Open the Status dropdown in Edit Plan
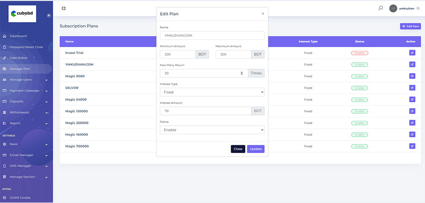 (212, 130)
